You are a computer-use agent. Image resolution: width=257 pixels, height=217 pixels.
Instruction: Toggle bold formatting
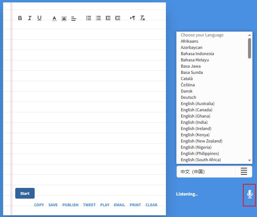tap(20, 18)
